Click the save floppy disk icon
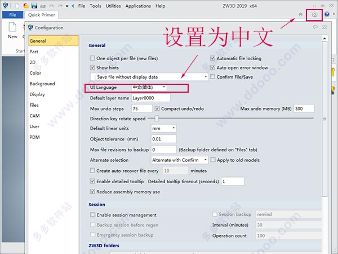The image size is (338, 254). tap(34, 6)
